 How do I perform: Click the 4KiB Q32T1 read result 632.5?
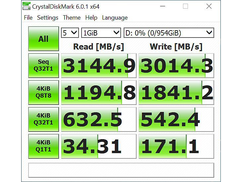99,119
